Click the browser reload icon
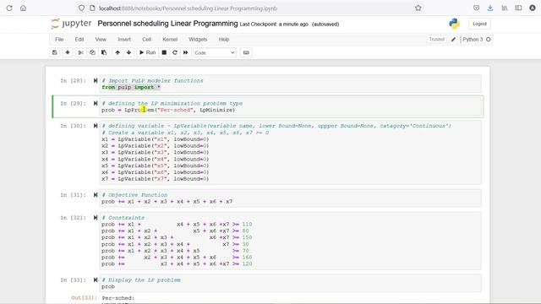This screenshot has height=304, width=541. (x=9, y=8)
